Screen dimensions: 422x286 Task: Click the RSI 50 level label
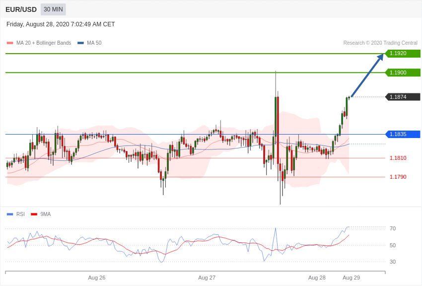393,245
